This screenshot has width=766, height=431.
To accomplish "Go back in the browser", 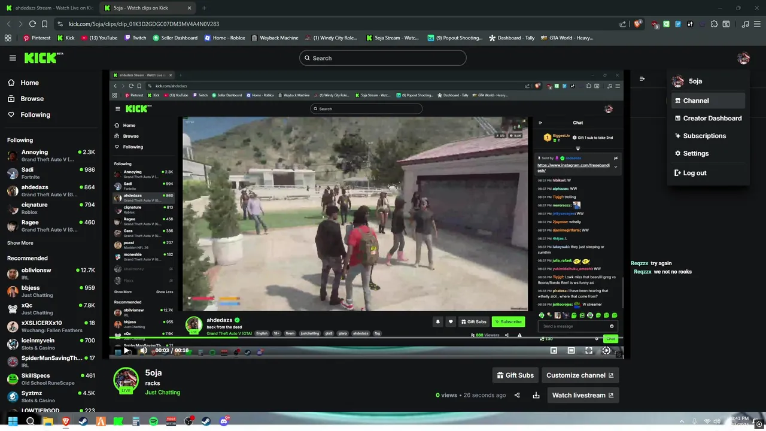I will click(8, 24).
